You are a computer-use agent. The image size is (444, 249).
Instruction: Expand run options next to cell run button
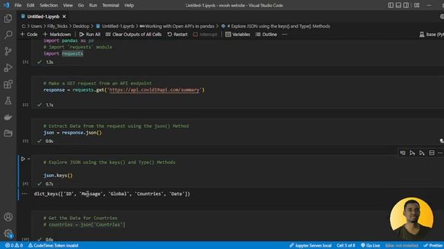[29, 159]
